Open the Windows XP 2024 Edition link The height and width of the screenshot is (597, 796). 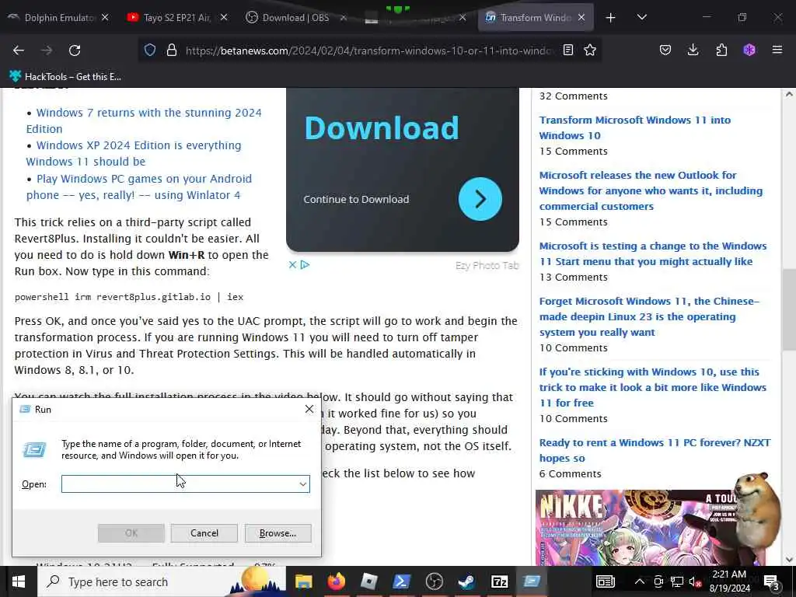coord(134,153)
